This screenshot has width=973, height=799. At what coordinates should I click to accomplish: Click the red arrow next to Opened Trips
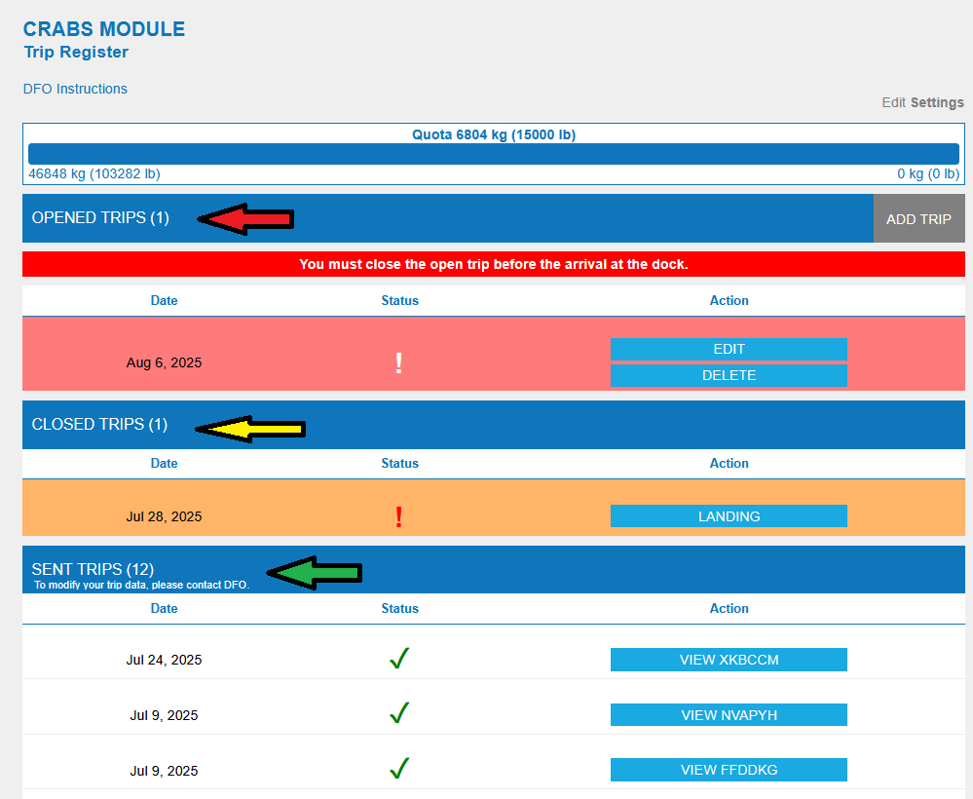(x=245, y=219)
